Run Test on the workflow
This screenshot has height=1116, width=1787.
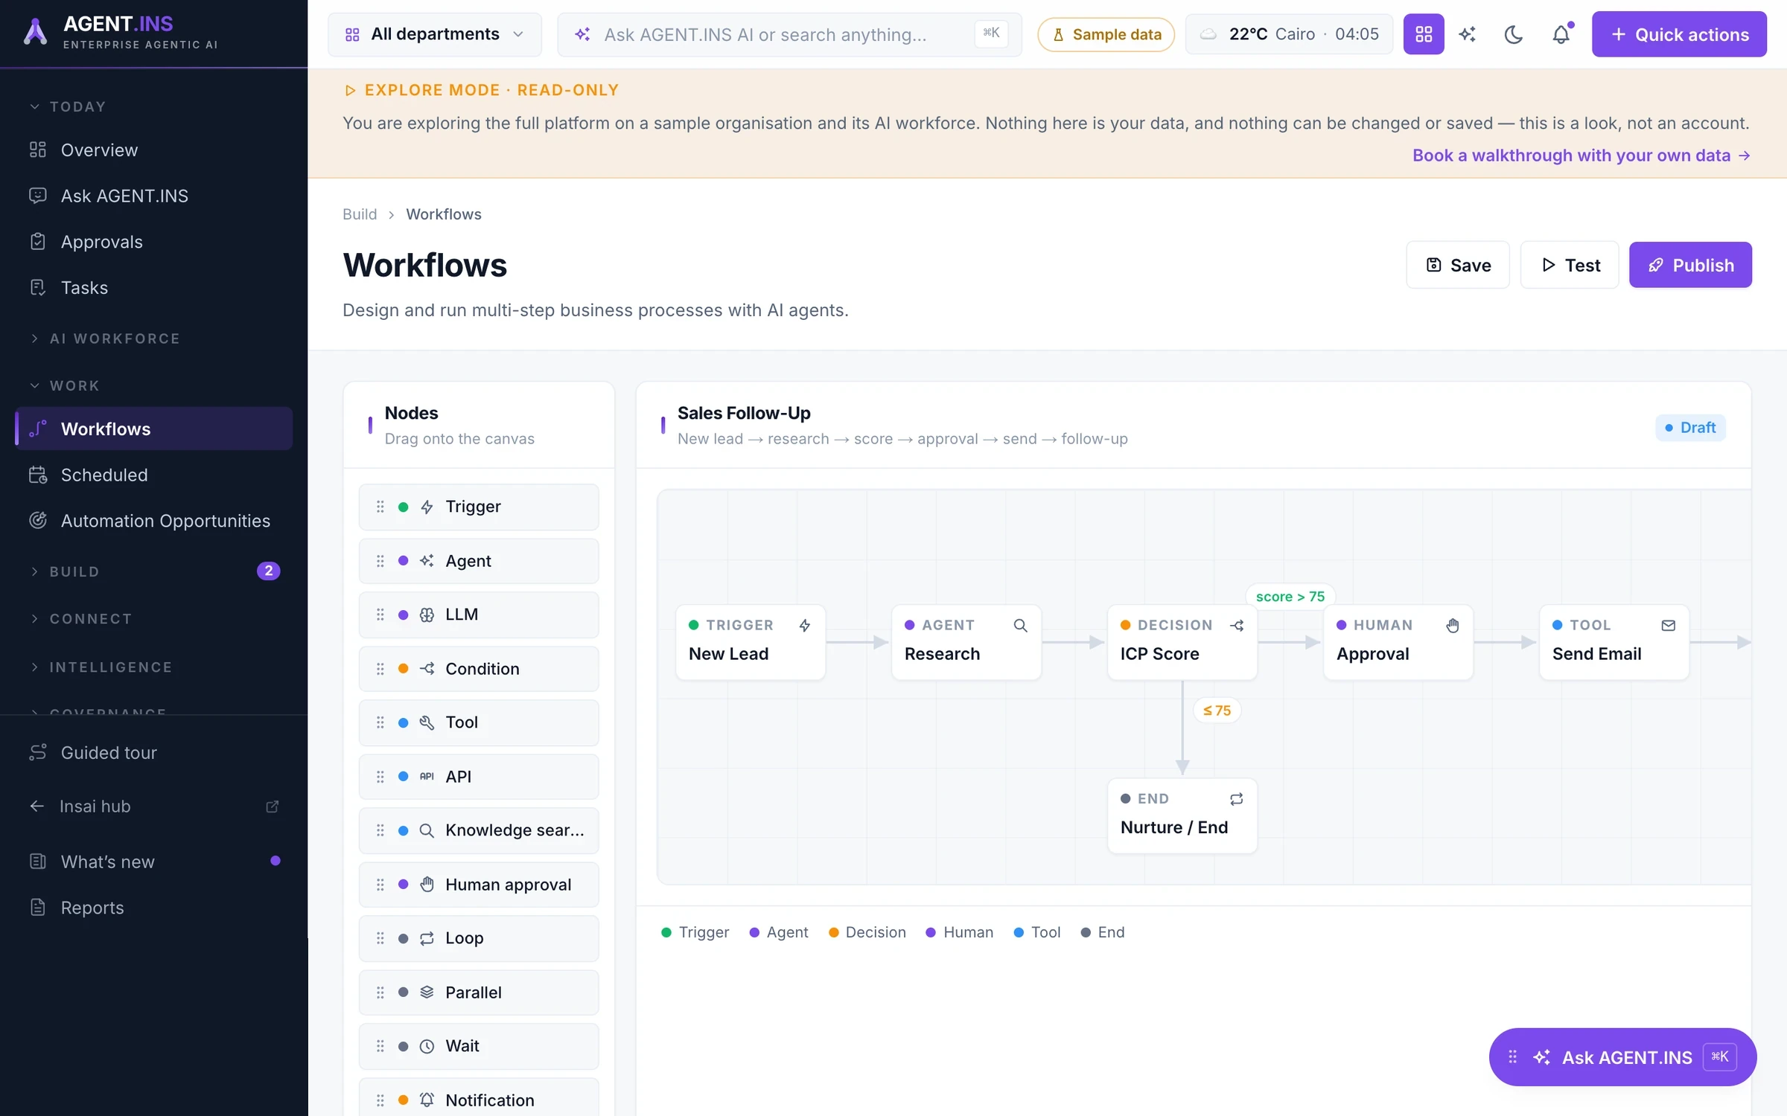[x=1570, y=265]
